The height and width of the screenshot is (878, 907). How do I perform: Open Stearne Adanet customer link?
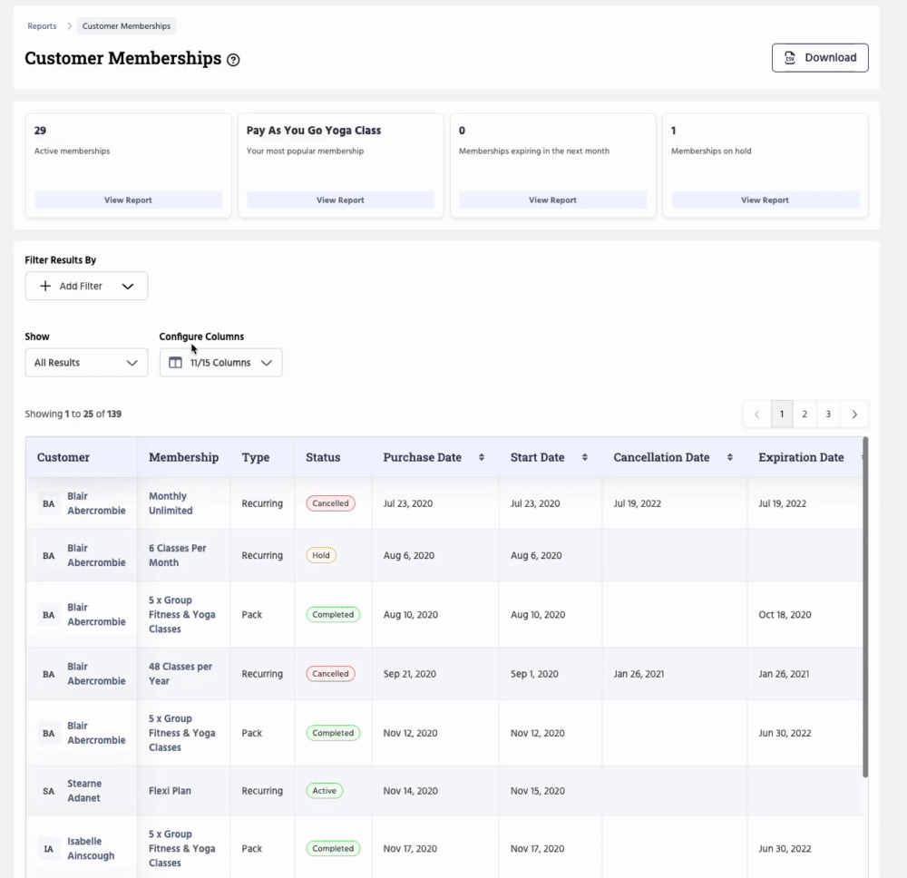83,791
